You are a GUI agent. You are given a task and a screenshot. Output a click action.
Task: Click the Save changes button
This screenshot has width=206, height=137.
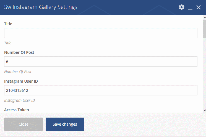coord(65,124)
